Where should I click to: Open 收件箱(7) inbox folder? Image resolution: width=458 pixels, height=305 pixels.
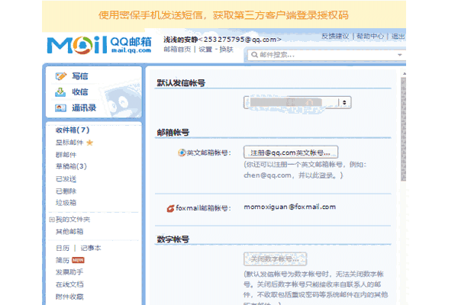pyautogui.click(x=73, y=130)
